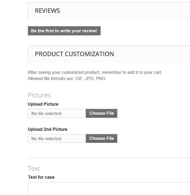
Task: Click the 'Allowed file formats are: GIF, JPG, PNG' line
Action: (66, 79)
